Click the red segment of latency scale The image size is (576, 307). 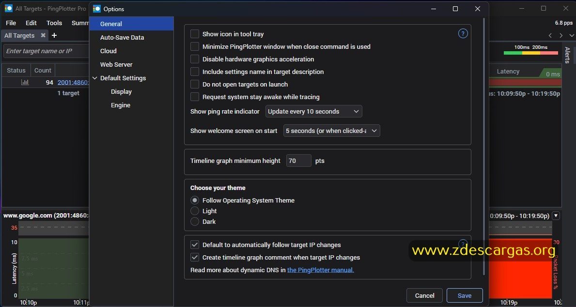[x=549, y=53]
